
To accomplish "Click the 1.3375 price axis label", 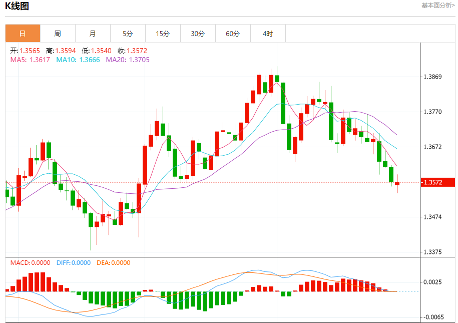I will pos(432,252).
